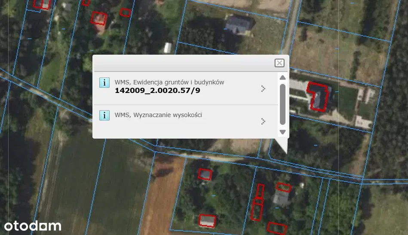This screenshot has height=235, width=408.
Task: Close the map info popup
Action: point(279,63)
